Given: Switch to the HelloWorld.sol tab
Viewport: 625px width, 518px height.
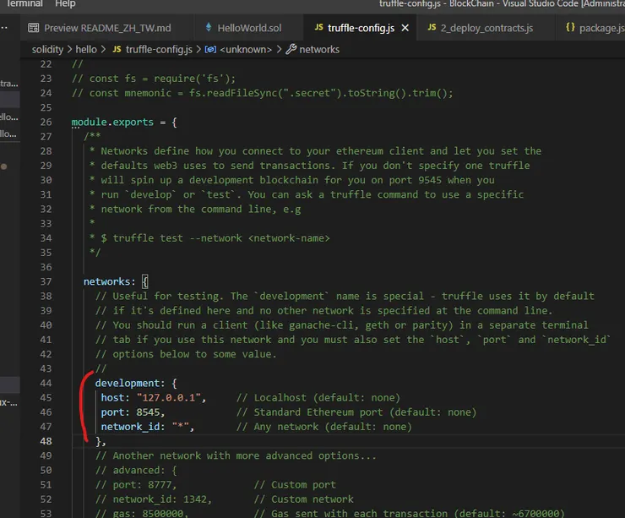Looking at the screenshot, I should (x=249, y=28).
